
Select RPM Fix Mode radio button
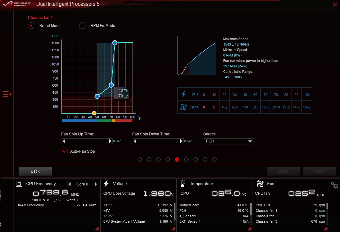[82, 26]
